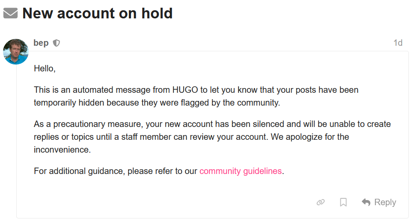Click the "Hello," greeting line
Viewport: 414px width, 221px height.
[45, 68]
